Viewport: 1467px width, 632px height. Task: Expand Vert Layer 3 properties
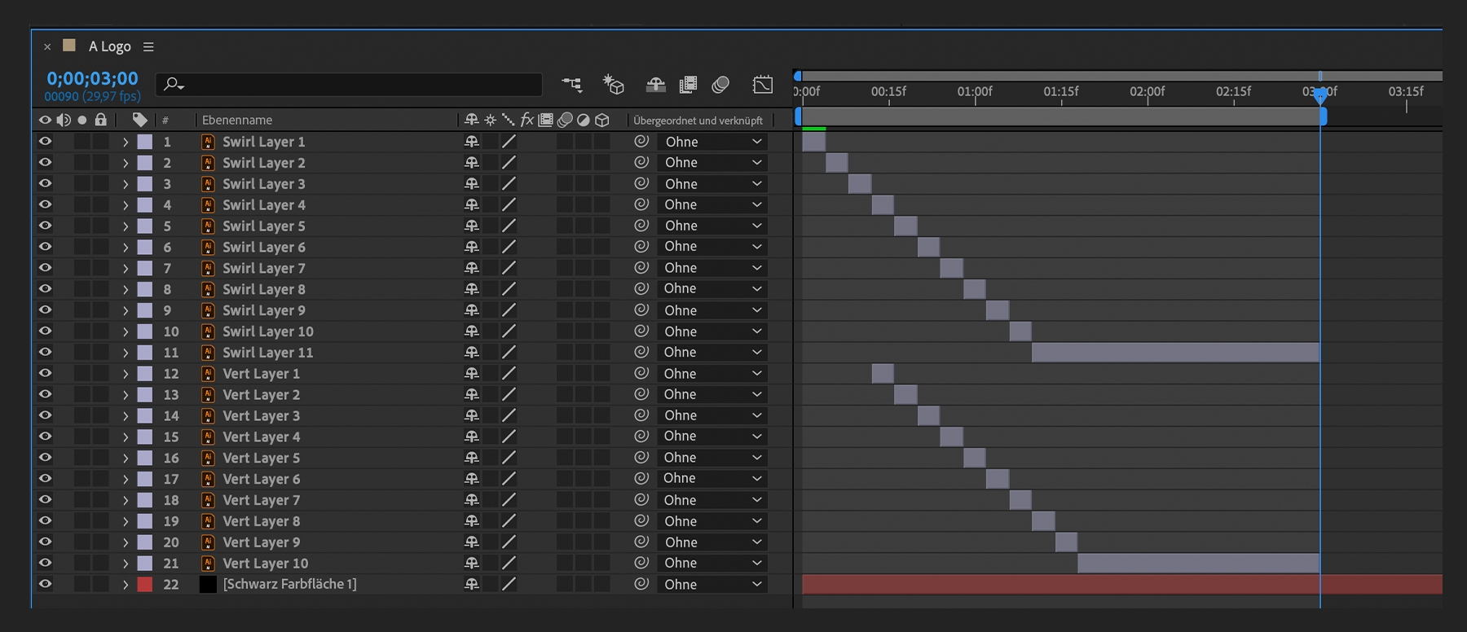point(126,415)
